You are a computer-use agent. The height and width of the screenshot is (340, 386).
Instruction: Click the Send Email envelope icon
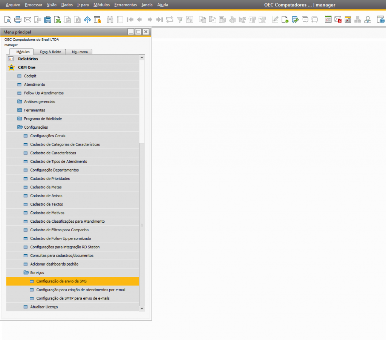(28, 20)
